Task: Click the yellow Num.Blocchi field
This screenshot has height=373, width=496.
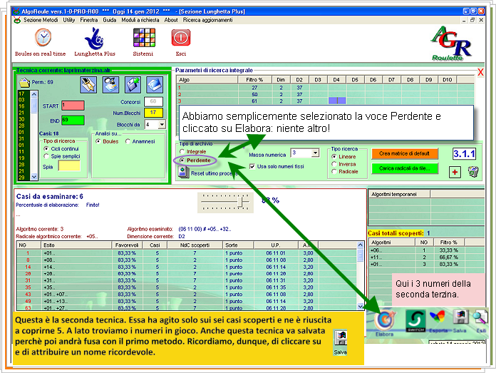Action: tap(153, 113)
